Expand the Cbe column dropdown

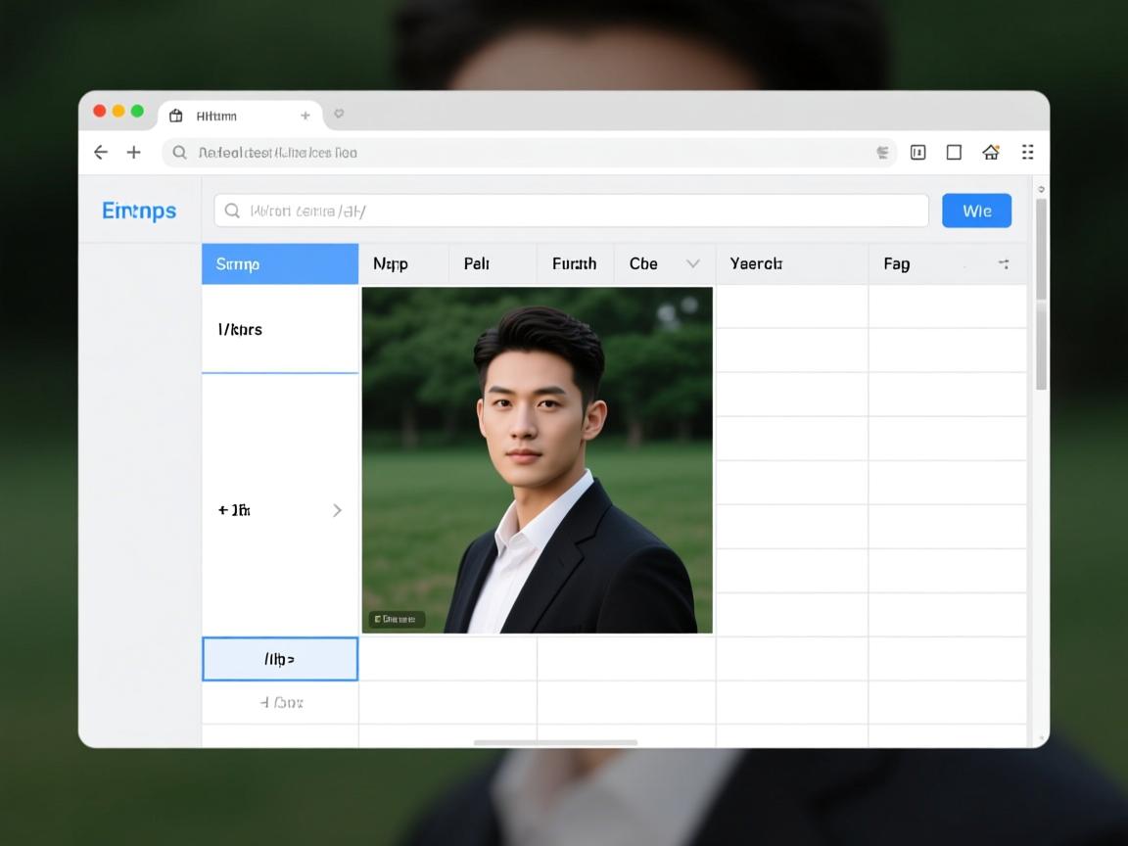point(693,263)
